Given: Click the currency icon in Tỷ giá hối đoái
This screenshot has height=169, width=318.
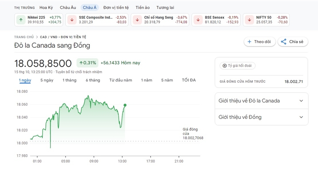Looking at the screenshot, I should point(225,66).
